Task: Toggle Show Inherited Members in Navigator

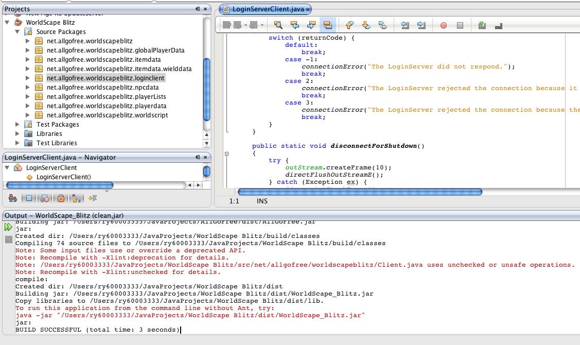Action: click(12, 198)
